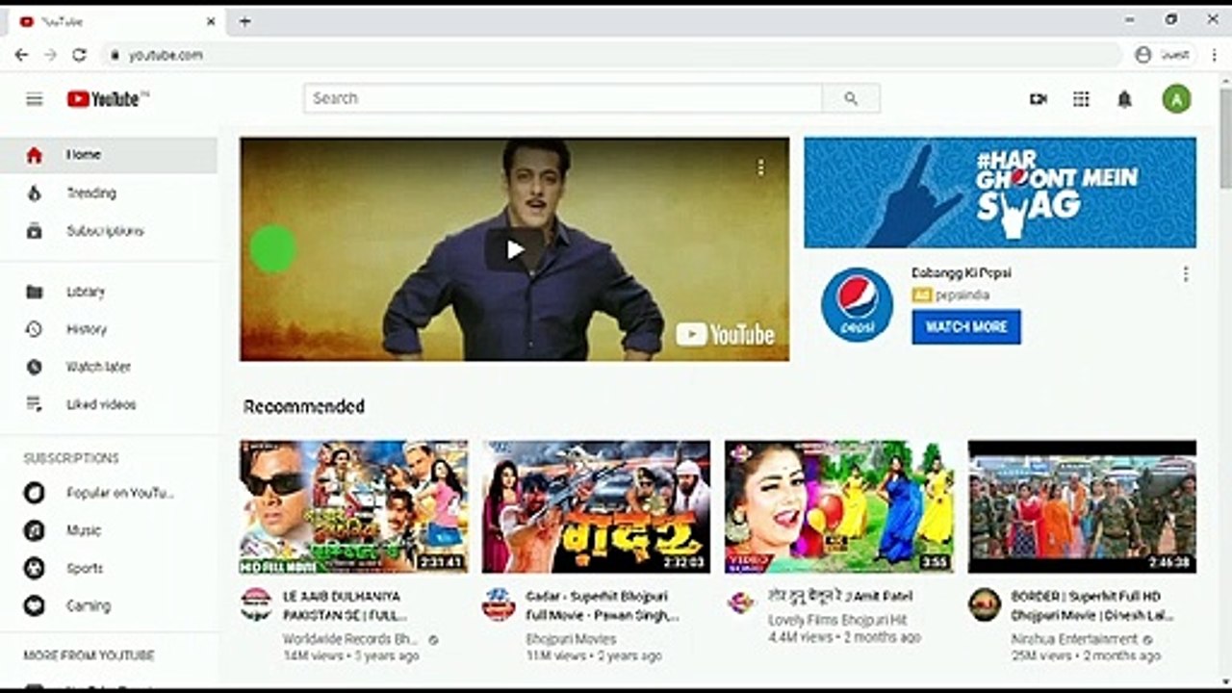Click the Nirahua Entertainment channel avatar
The height and width of the screenshot is (693, 1232).
[x=984, y=604]
